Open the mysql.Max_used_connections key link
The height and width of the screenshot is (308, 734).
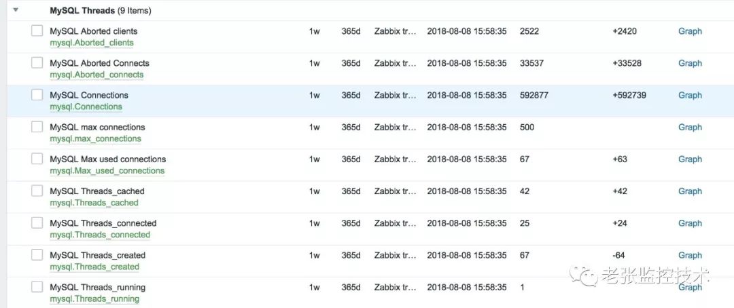tap(107, 170)
